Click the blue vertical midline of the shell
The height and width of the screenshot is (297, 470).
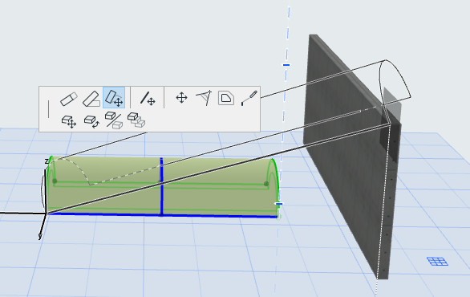pos(161,186)
